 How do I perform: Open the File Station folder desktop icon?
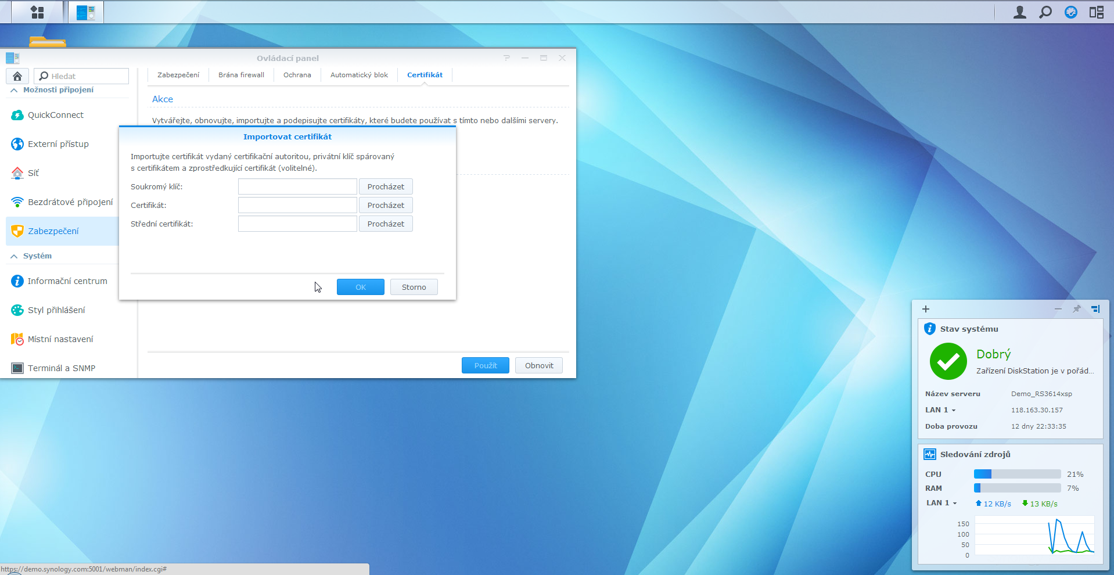47,42
